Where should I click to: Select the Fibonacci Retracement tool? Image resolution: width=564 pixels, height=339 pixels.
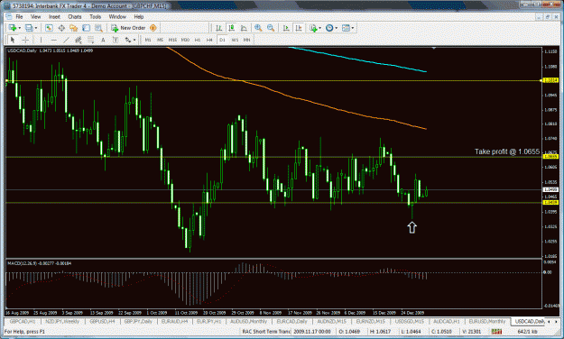[90, 40]
